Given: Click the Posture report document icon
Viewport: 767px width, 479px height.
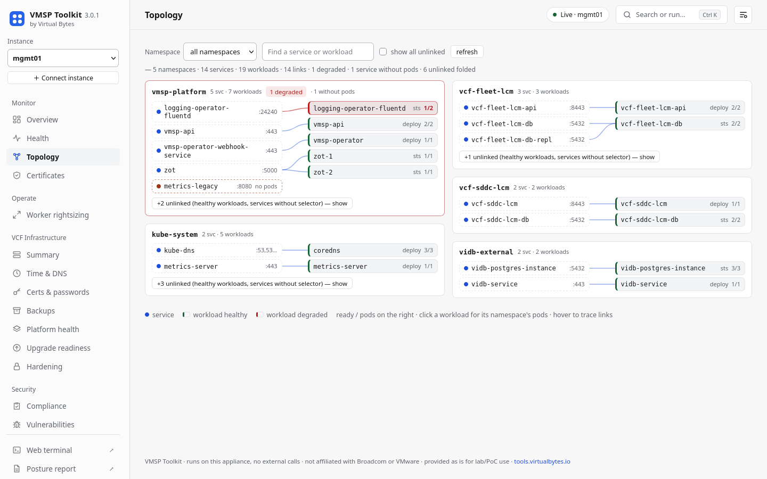Looking at the screenshot, I should pos(17,469).
